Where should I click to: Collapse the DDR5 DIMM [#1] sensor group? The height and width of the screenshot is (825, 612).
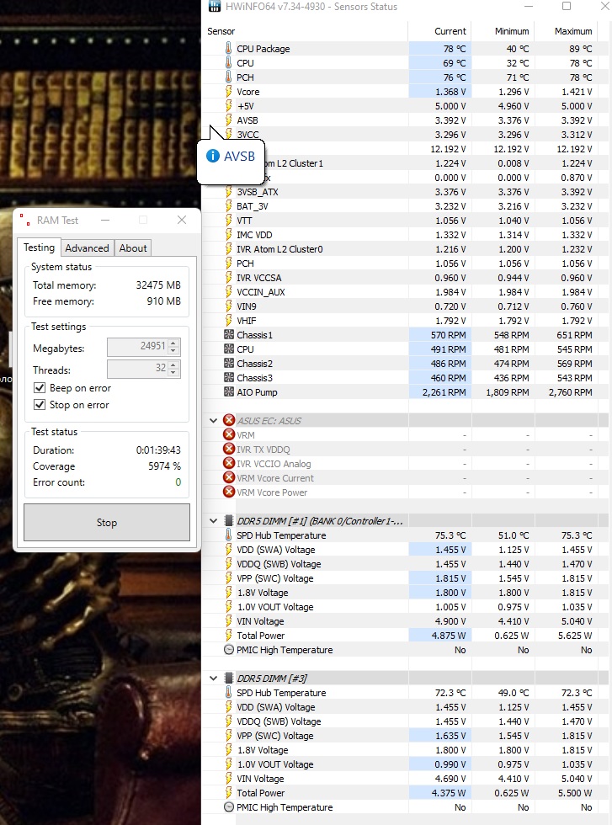click(x=213, y=521)
